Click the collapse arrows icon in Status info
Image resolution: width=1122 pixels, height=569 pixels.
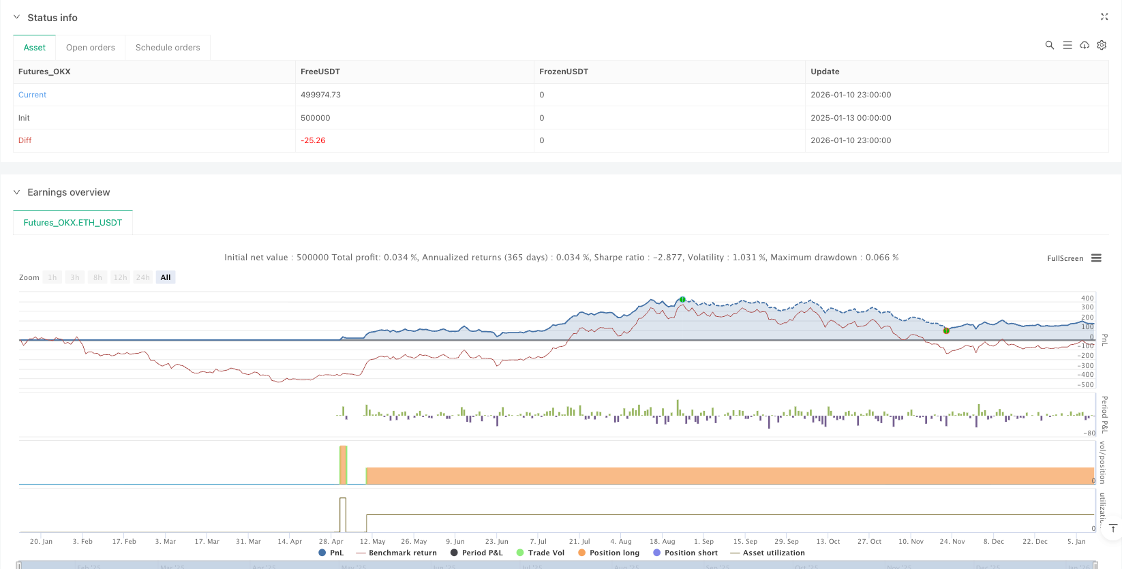pyautogui.click(x=1104, y=17)
